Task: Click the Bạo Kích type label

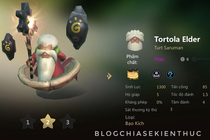Action: point(135,123)
